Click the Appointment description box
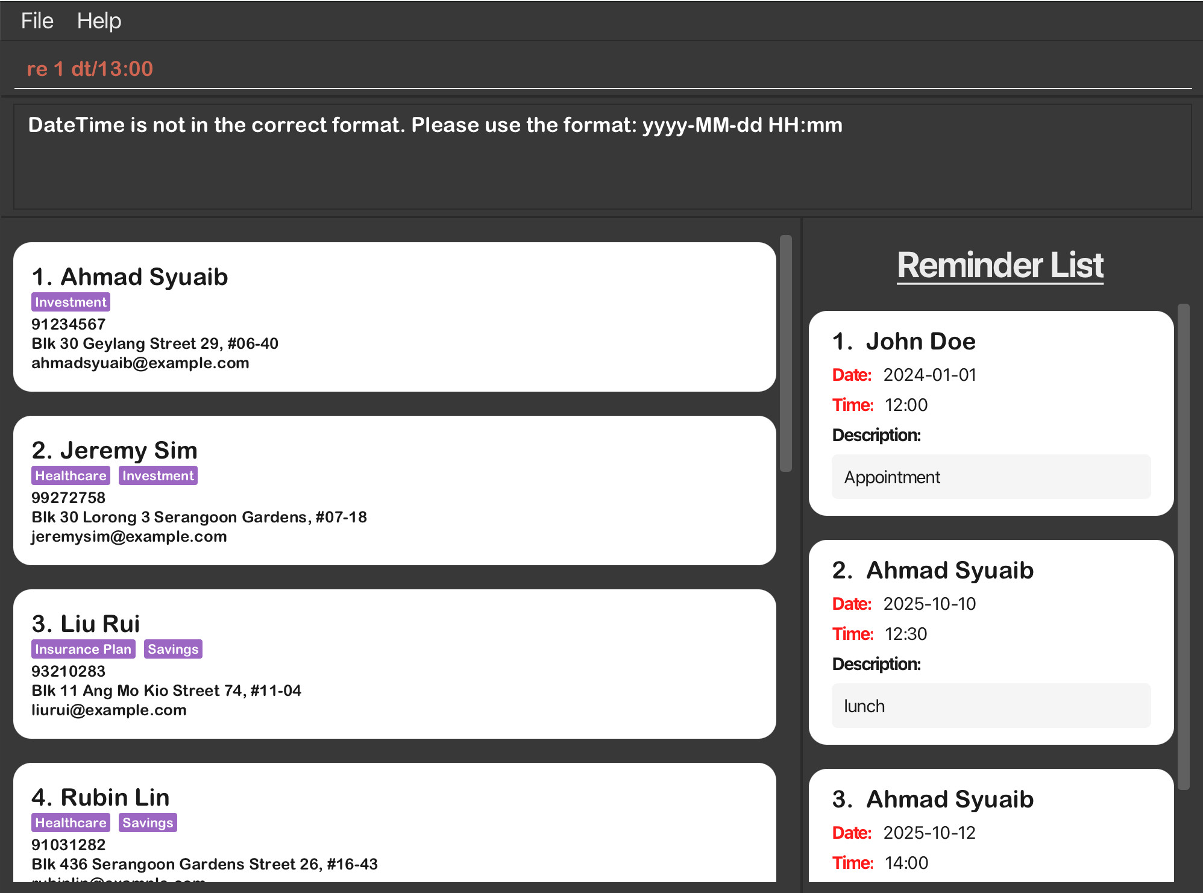 pos(991,477)
